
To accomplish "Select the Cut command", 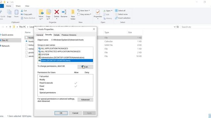I will coord(24,10).
